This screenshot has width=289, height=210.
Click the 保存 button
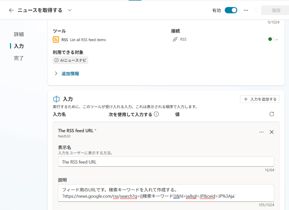coord(276,10)
